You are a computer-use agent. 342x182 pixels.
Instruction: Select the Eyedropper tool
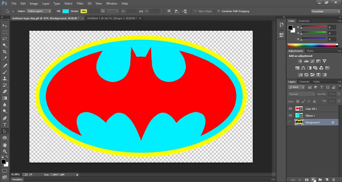click(5, 58)
